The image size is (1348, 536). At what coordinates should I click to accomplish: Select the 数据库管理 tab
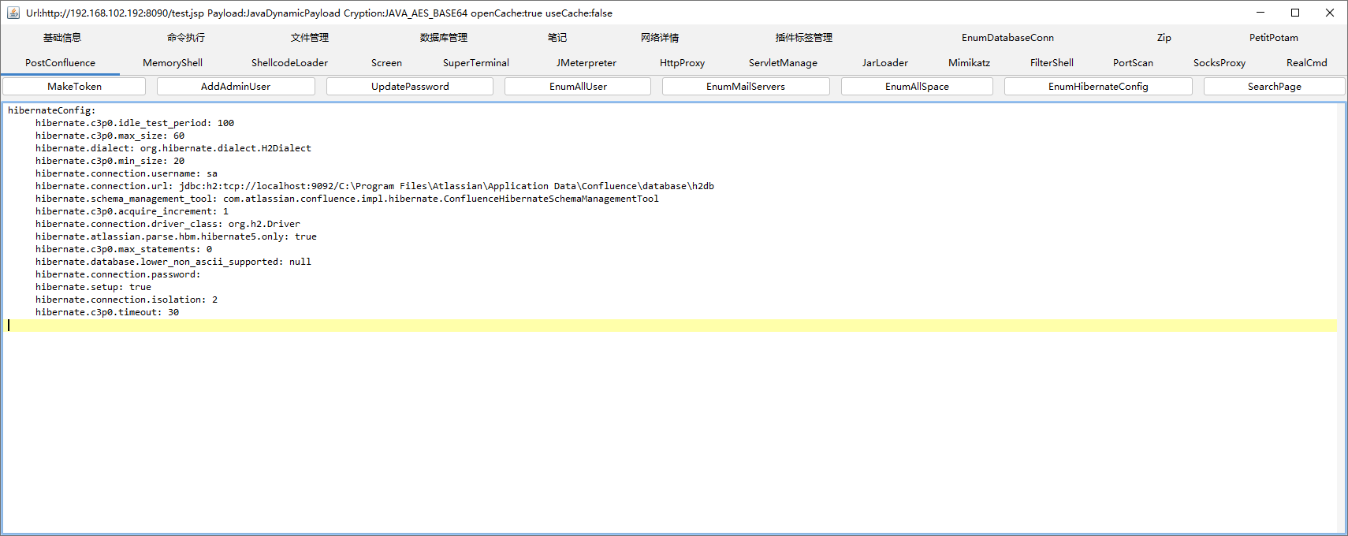443,38
